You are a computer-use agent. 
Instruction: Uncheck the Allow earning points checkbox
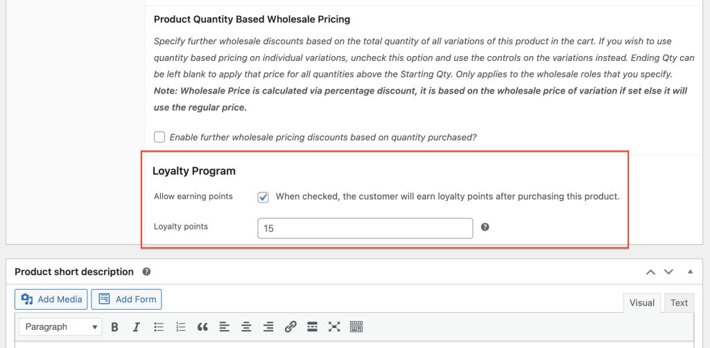(x=263, y=197)
